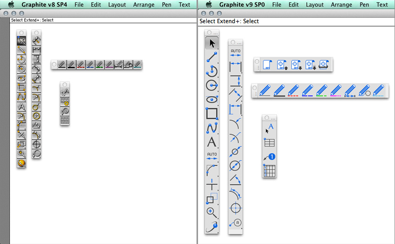The image size is (395, 244).
Task: Select the arrow Selection tool in Graphite v9 palette
Action: 212,43
